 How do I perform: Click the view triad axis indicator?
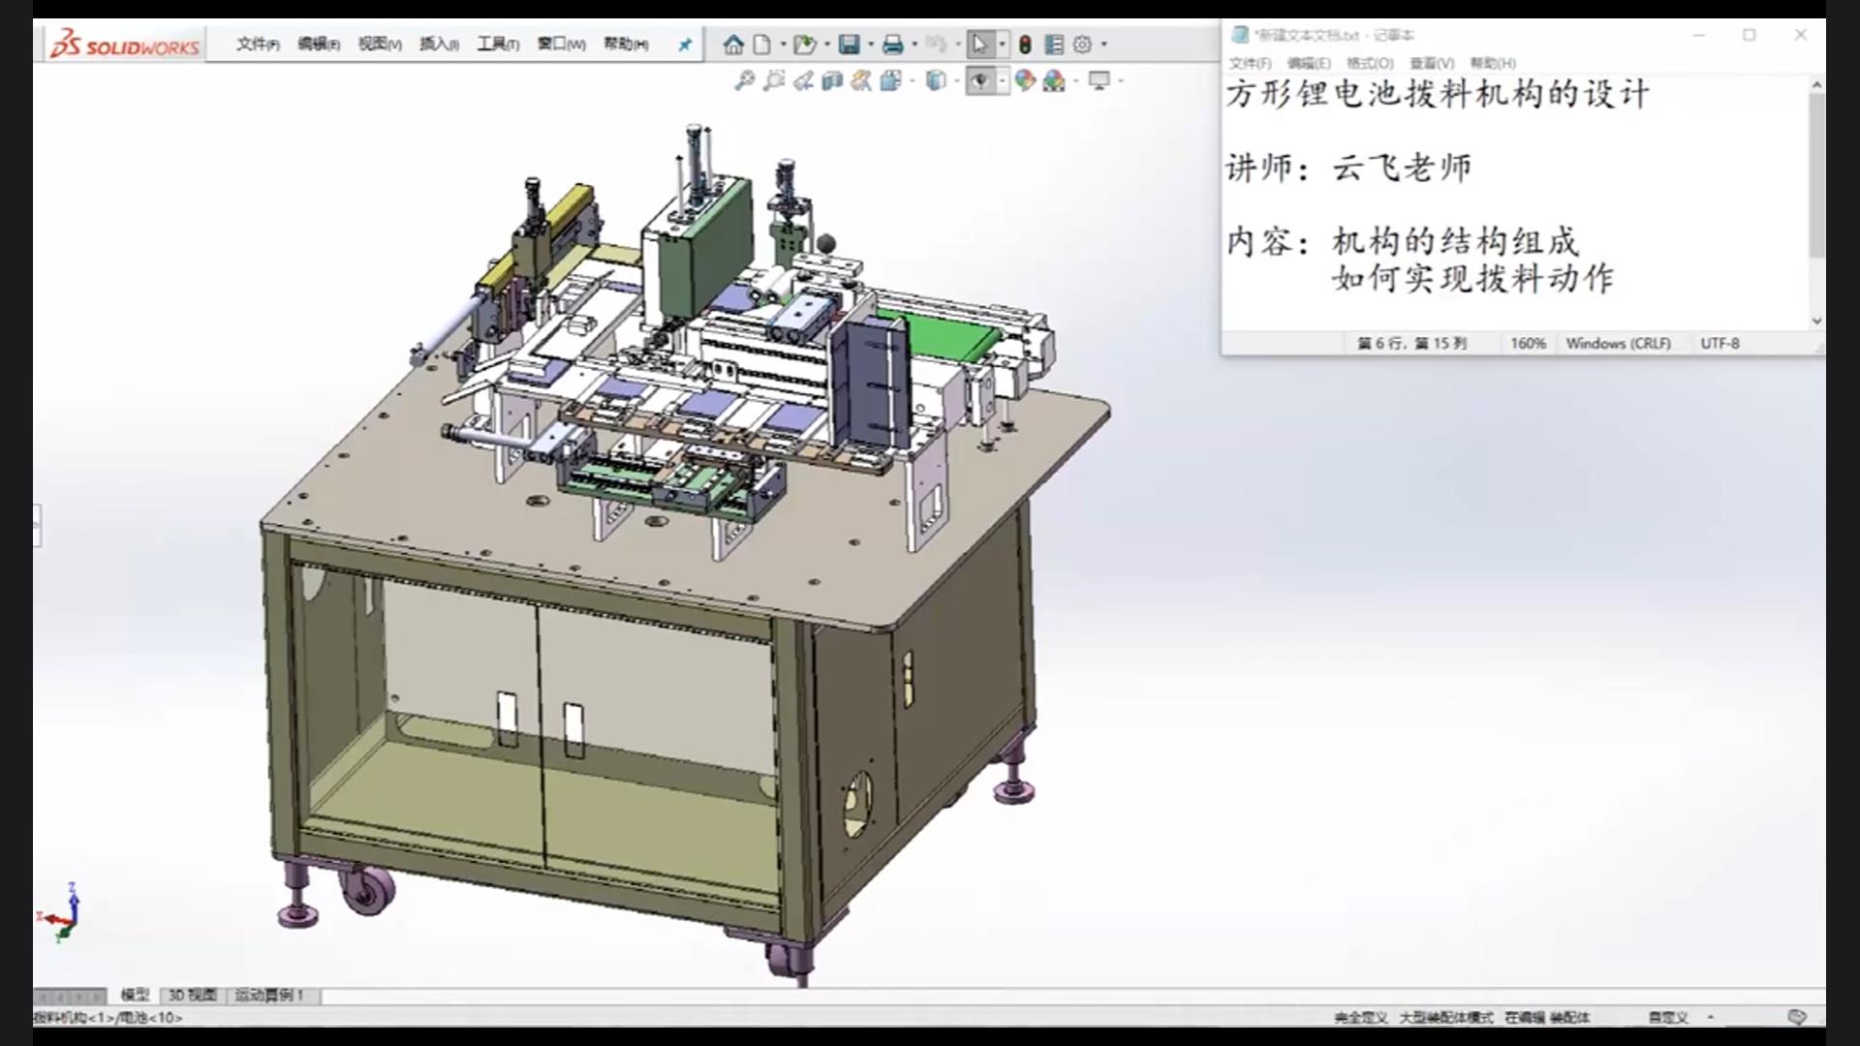pyautogui.click(x=60, y=912)
